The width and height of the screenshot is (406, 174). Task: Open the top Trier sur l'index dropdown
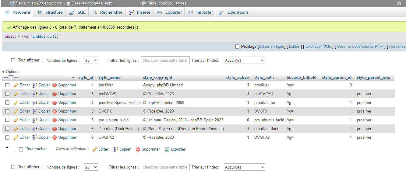point(244,61)
